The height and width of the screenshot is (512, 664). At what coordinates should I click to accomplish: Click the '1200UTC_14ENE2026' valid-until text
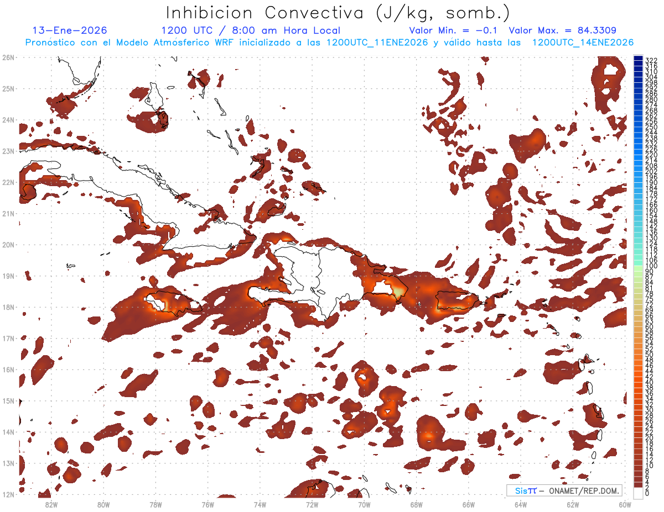coord(583,43)
